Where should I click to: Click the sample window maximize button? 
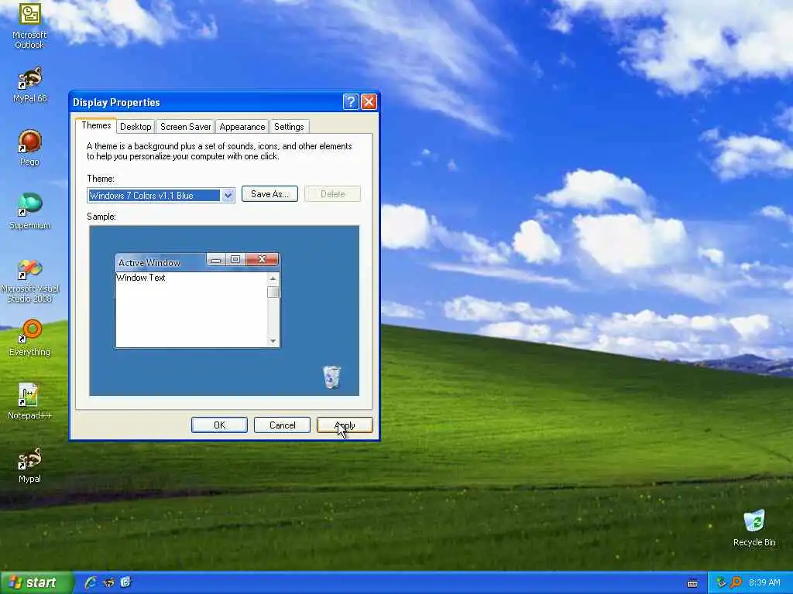[x=235, y=259]
